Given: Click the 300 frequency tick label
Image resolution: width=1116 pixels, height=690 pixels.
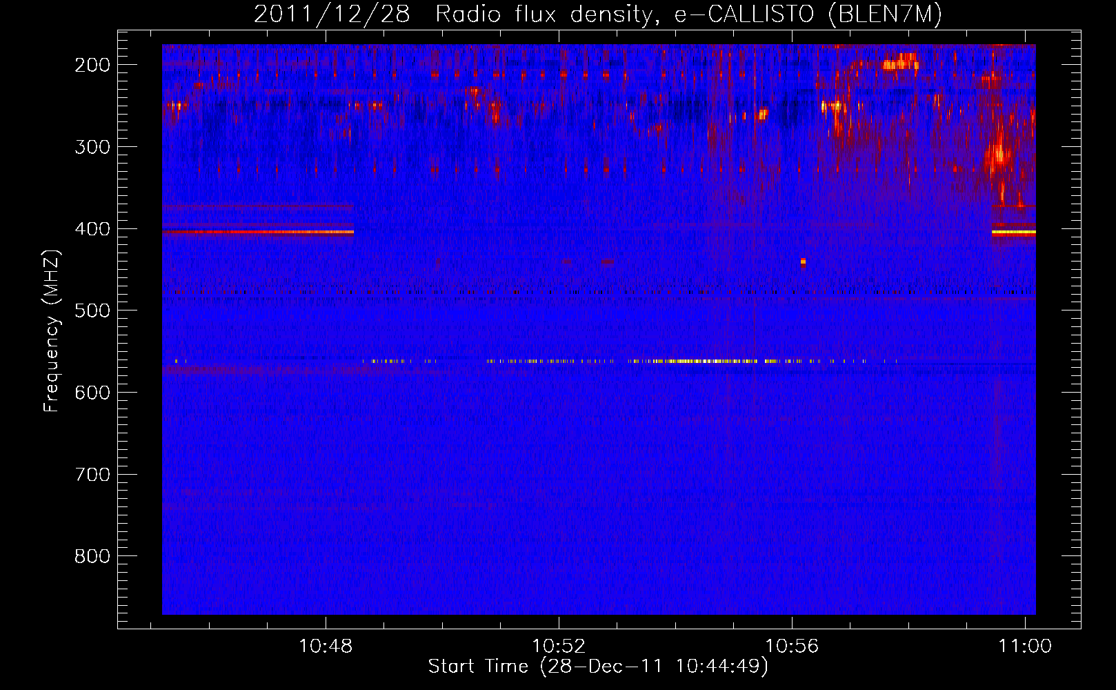Looking at the screenshot, I should [x=92, y=147].
